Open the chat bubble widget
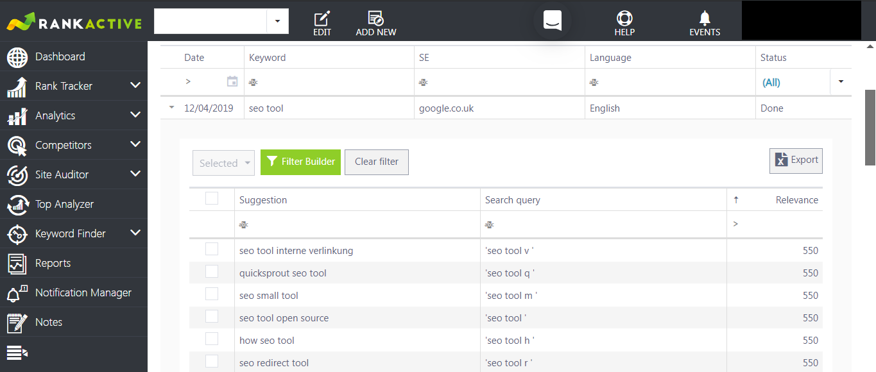Viewport: 876px width, 372px height. (553, 21)
